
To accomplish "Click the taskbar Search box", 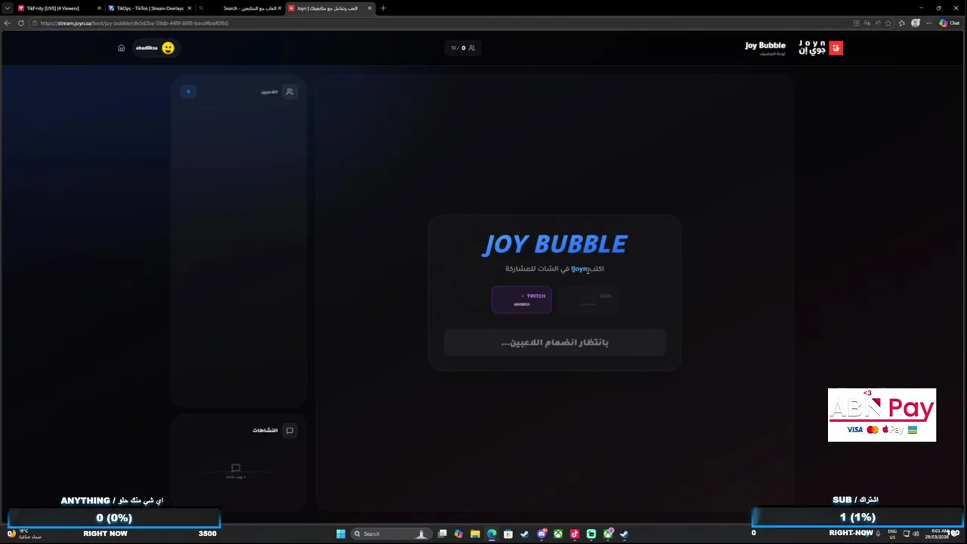I will [x=390, y=534].
